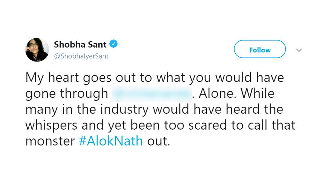Click the word 'heard' in the tweet
The height and width of the screenshot is (184, 326).
[x=243, y=109]
